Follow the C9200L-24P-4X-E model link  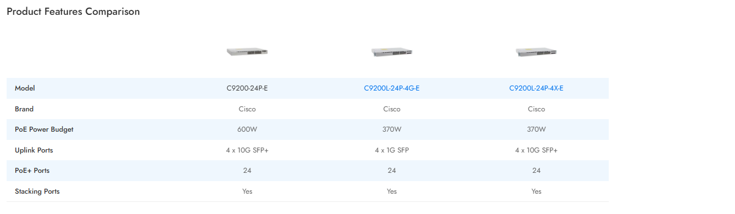coord(536,88)
